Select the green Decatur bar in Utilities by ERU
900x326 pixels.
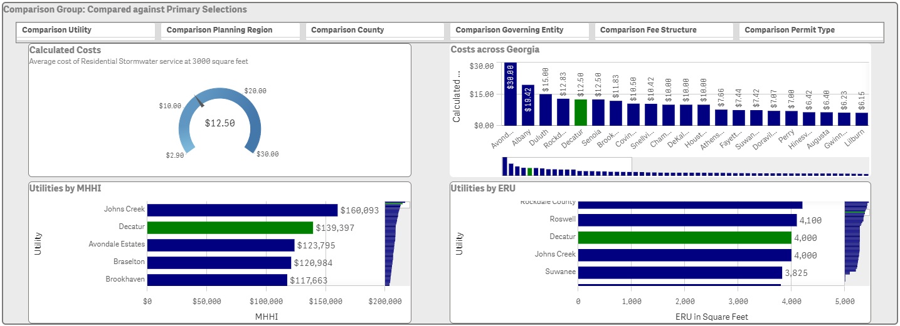(684, 237)
